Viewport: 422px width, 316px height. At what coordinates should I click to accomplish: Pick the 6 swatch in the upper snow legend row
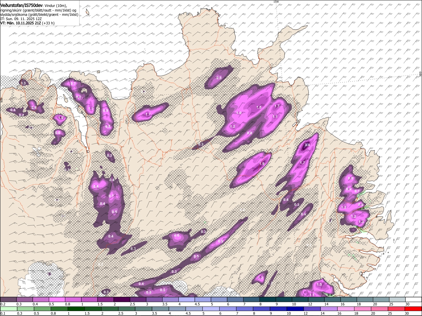click(235, 299)
